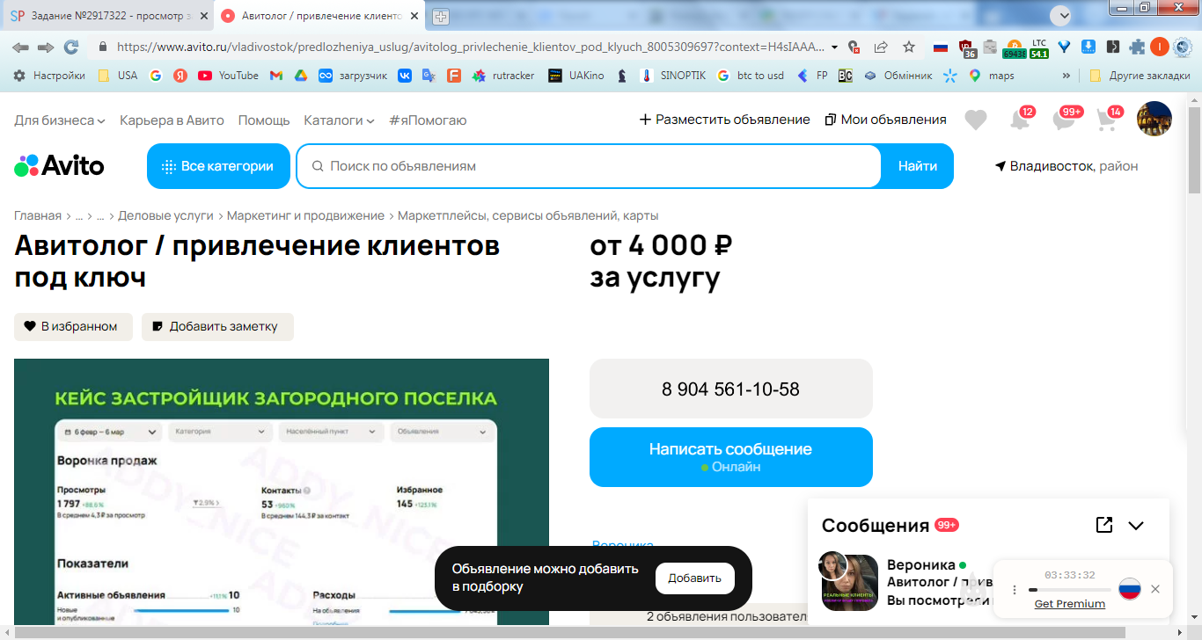Image resolution: width=1202 pixels, height=640 pixels.
Task: Click Добавить заметку button
Action: (x=217, y=326)
